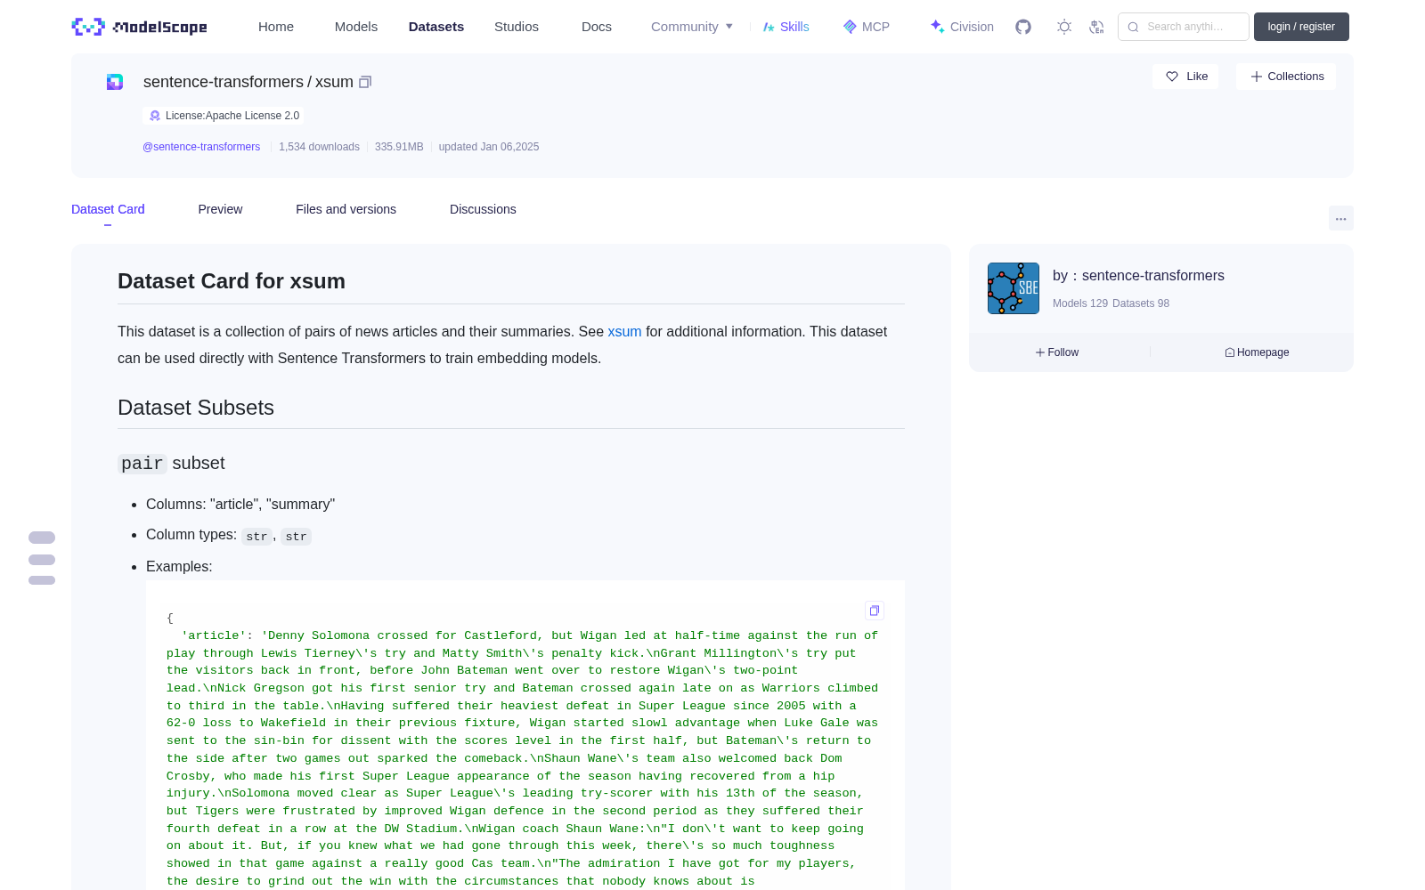Toggle light/dark theme sun icon
This screenshot has height=890, width=1425.
(x=1064, y=27)
